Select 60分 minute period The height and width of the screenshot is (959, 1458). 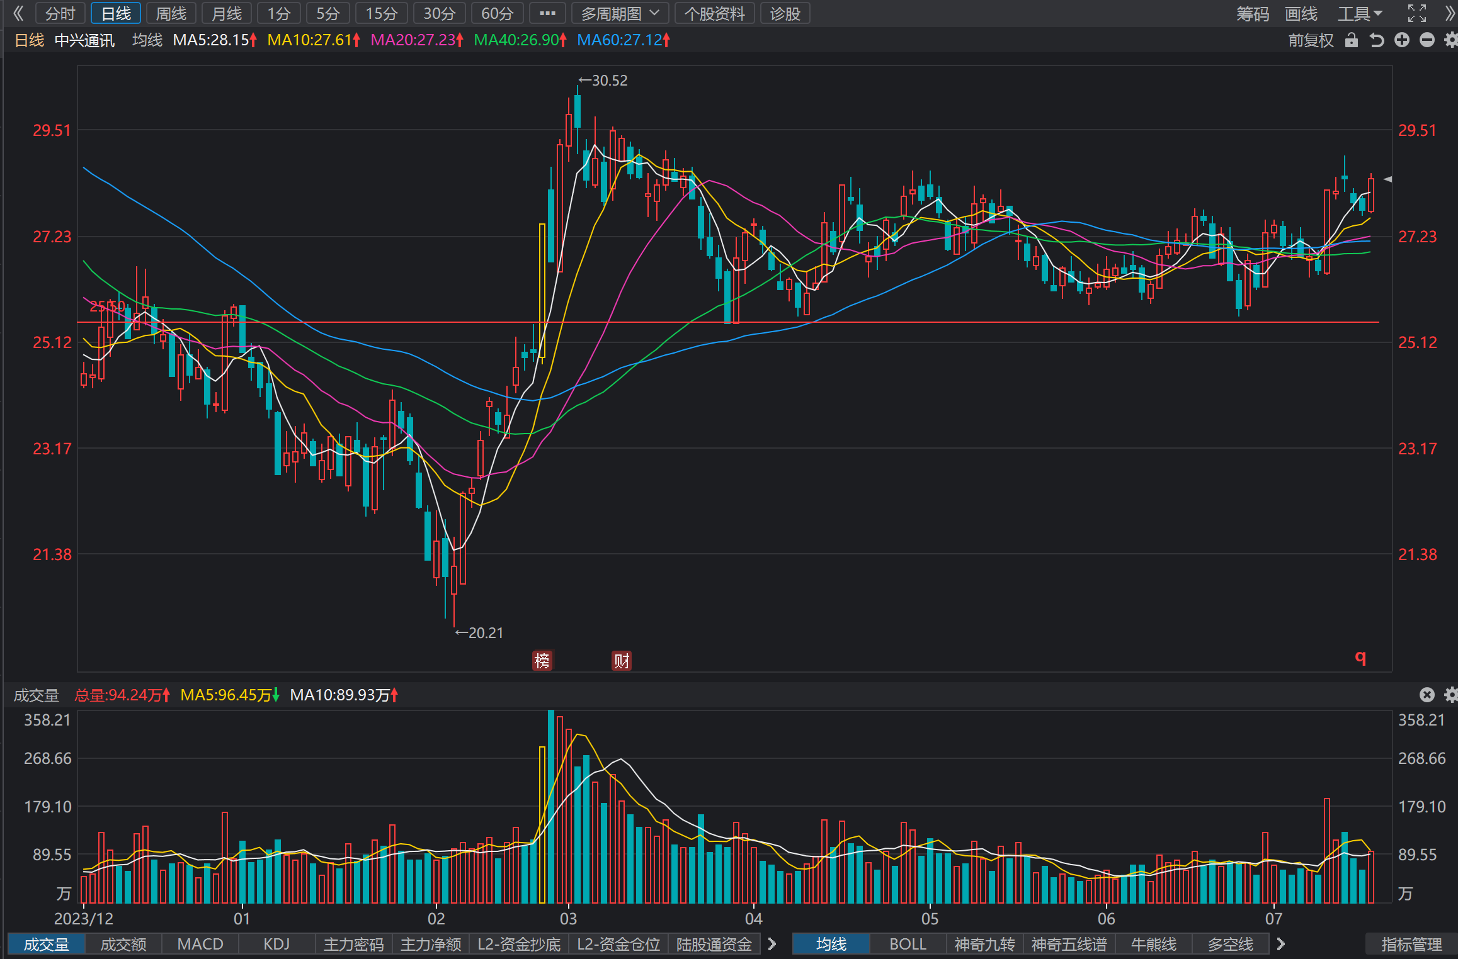498,13
